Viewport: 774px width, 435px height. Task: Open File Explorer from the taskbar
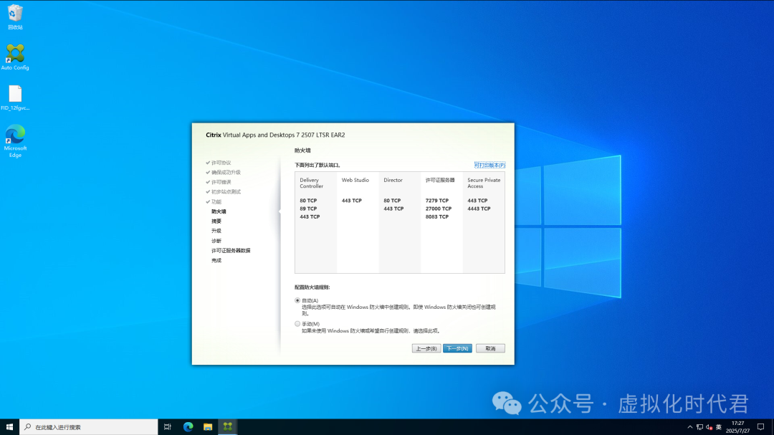[x=208, y=427]
